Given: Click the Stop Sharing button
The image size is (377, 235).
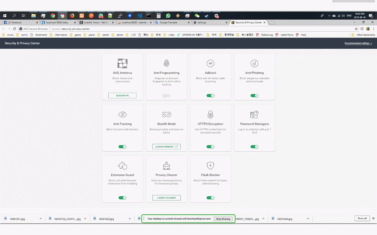Looking at the screenshot, I should pyautogui.click(x=223, y=219).
